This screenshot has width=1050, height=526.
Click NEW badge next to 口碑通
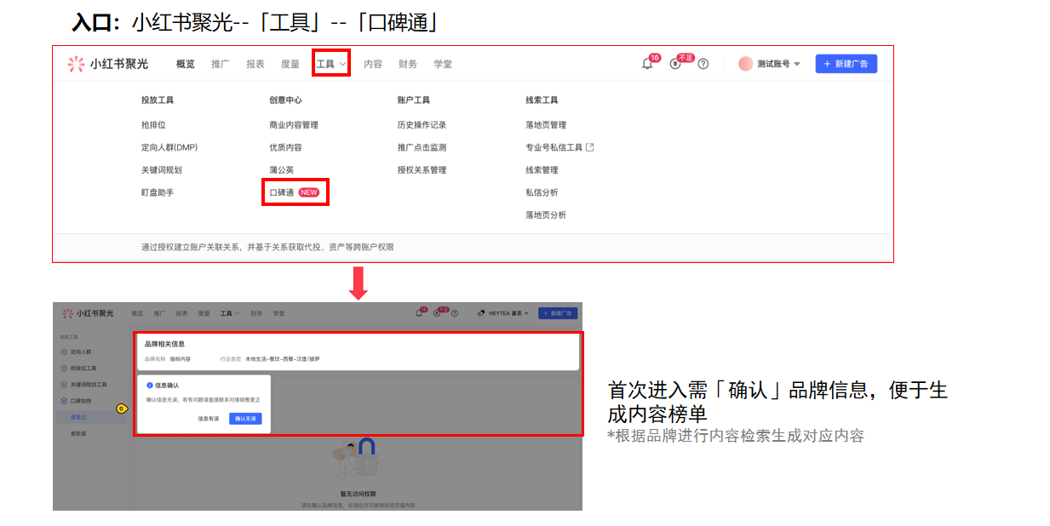click(309, 192)
